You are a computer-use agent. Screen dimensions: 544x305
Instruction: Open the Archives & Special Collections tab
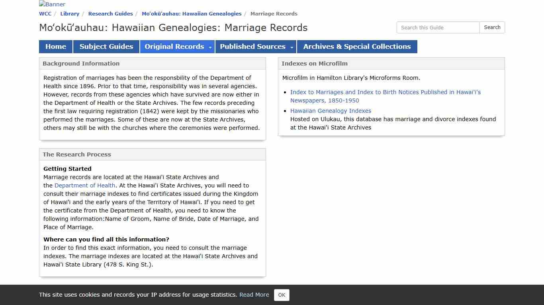357,46
